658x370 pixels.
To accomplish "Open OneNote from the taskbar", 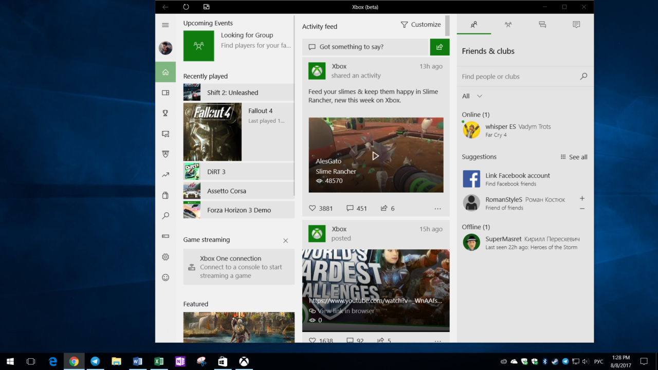I will coord(180,361).
